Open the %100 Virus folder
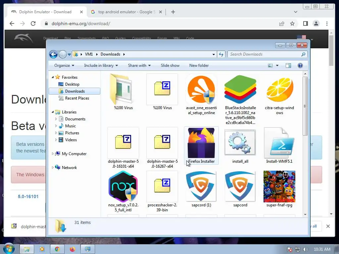 click(x=123, y=92)
